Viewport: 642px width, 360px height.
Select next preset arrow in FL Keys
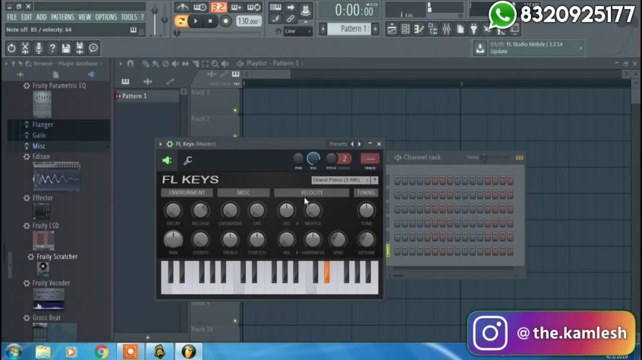[x=360, y=144]
